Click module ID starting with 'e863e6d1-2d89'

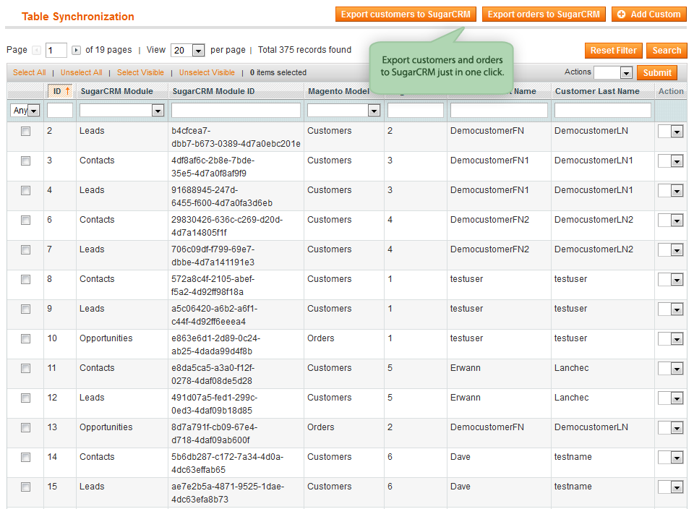[x=216, y=345]
